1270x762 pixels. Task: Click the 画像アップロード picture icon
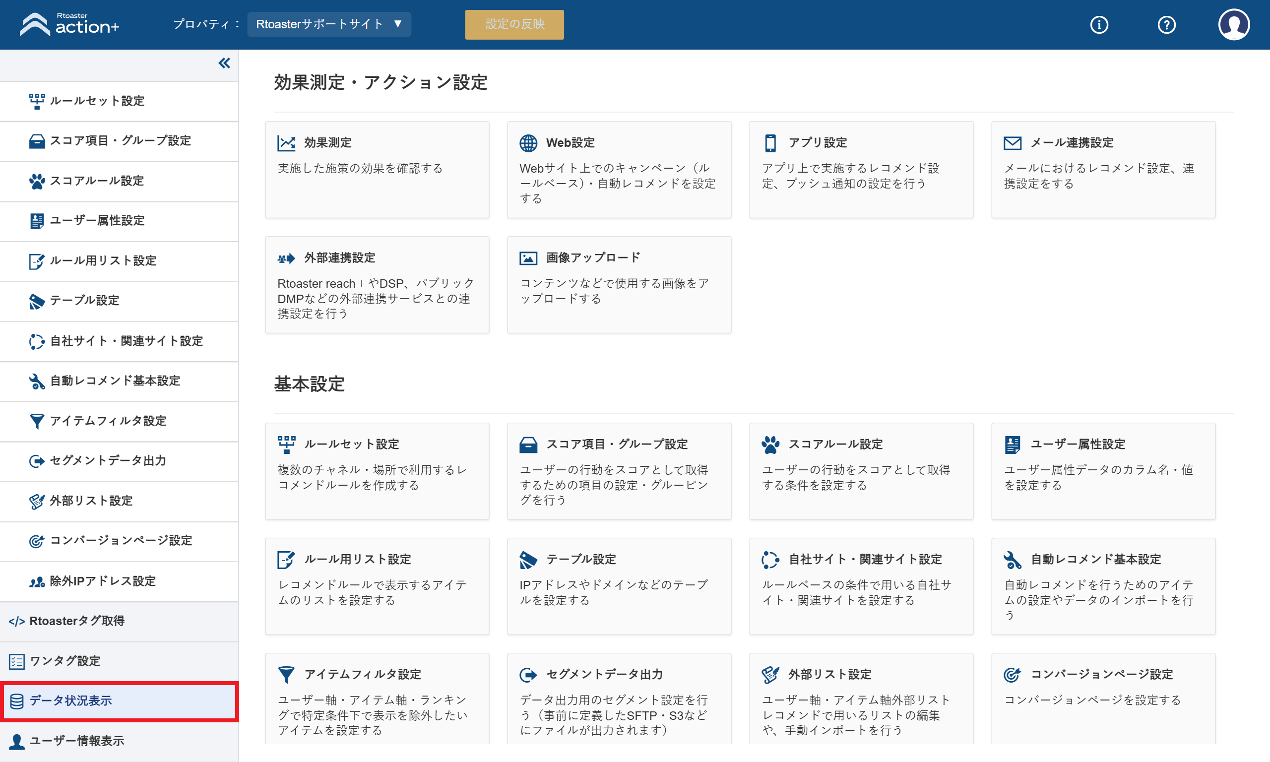528,258
